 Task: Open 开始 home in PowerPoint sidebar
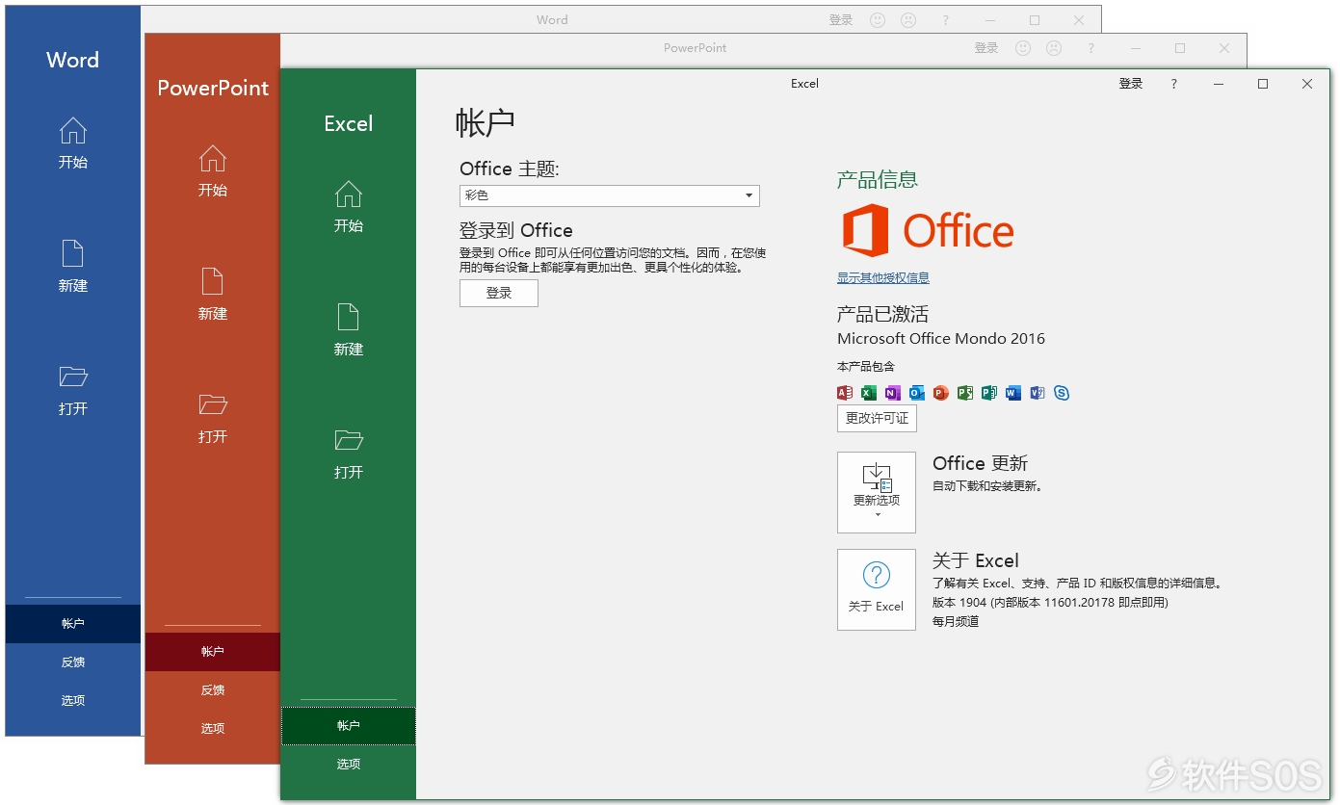click(213, 171)
